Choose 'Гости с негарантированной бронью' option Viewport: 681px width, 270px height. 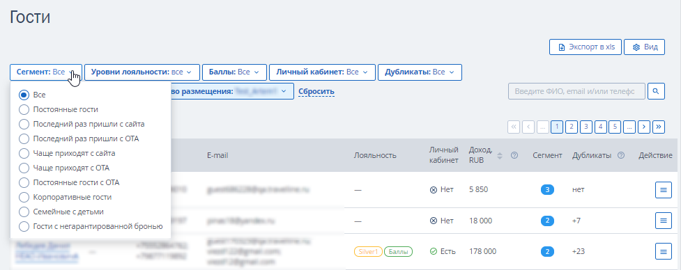(24, 226)
